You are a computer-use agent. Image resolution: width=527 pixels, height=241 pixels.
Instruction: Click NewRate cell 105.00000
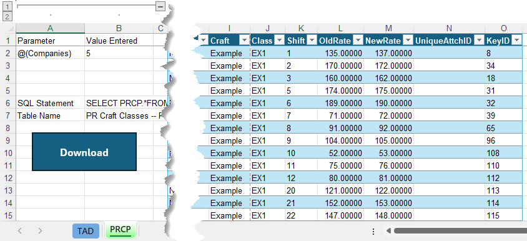click(x=388, y=140)
